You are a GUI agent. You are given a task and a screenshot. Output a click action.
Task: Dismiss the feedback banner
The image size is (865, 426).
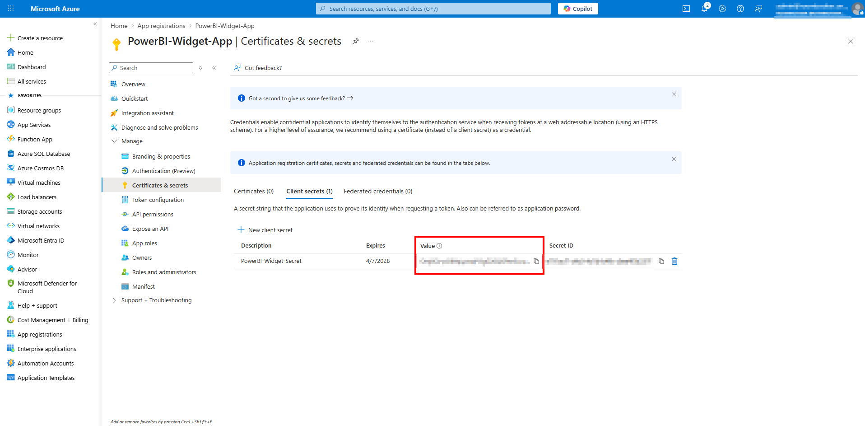click(674, 94)
